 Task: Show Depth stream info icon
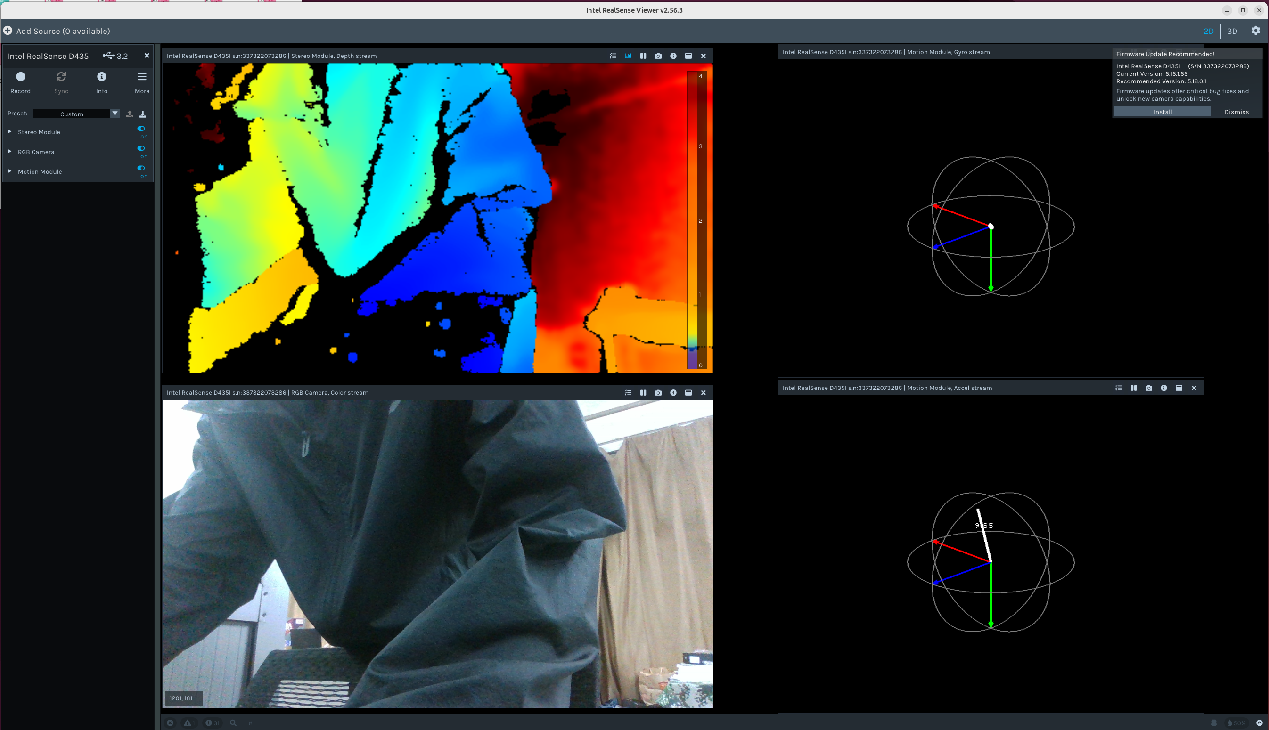(673, 56)
